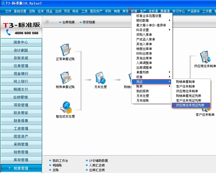Open the 暂估成本处理 gear icon
The width and height of the screenshot is (216, 173).
[x=66, y=107]
